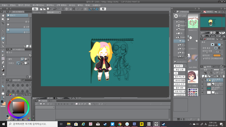Select the Hand move tool

[x=3, y=15]
